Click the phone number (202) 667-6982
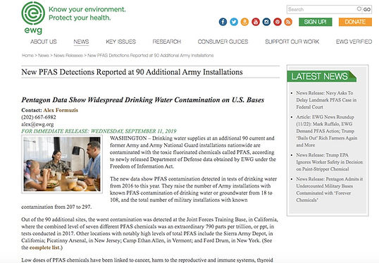379x263 pixels. (39, 117)
